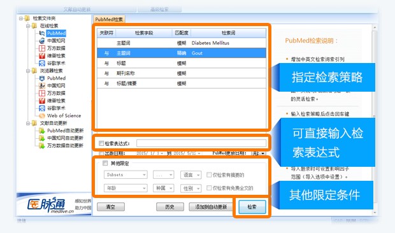Enable the 其他限定 checkbox

point(105,163)
